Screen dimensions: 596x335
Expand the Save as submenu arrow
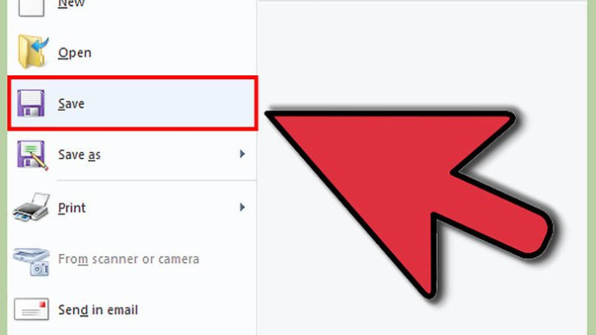[x=242, y=154]
